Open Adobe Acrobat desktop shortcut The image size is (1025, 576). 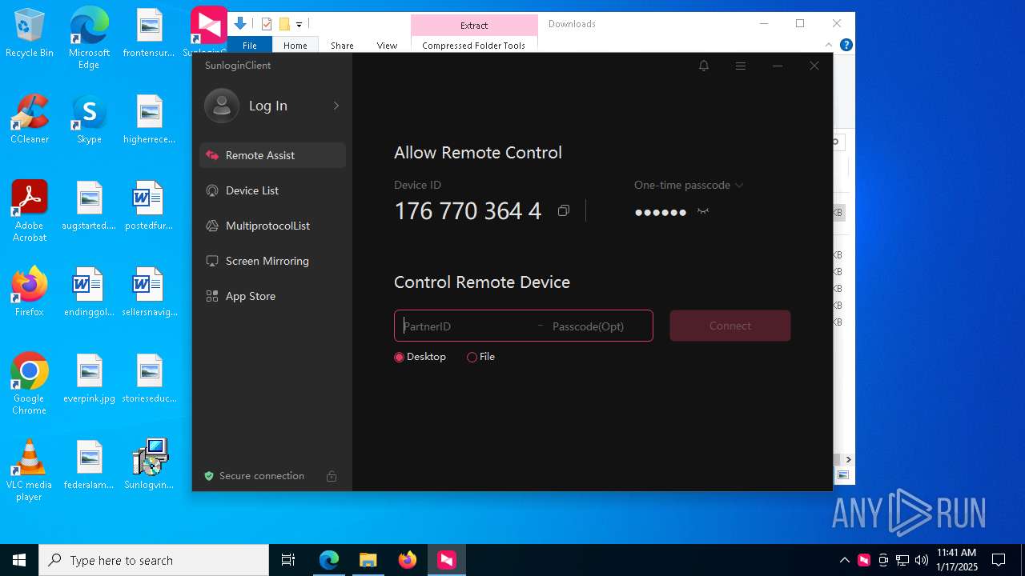pos(30,211)
